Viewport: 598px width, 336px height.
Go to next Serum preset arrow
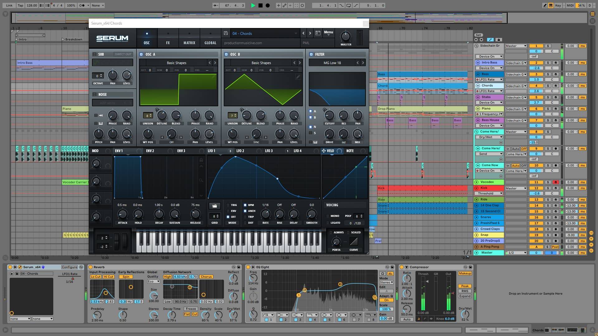point(310,33)
